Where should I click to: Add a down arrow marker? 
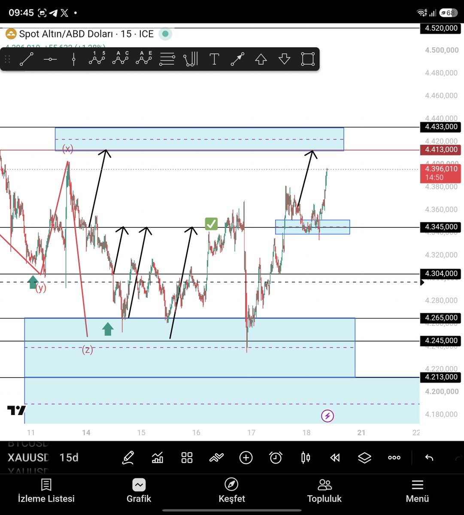pos(284,59)
